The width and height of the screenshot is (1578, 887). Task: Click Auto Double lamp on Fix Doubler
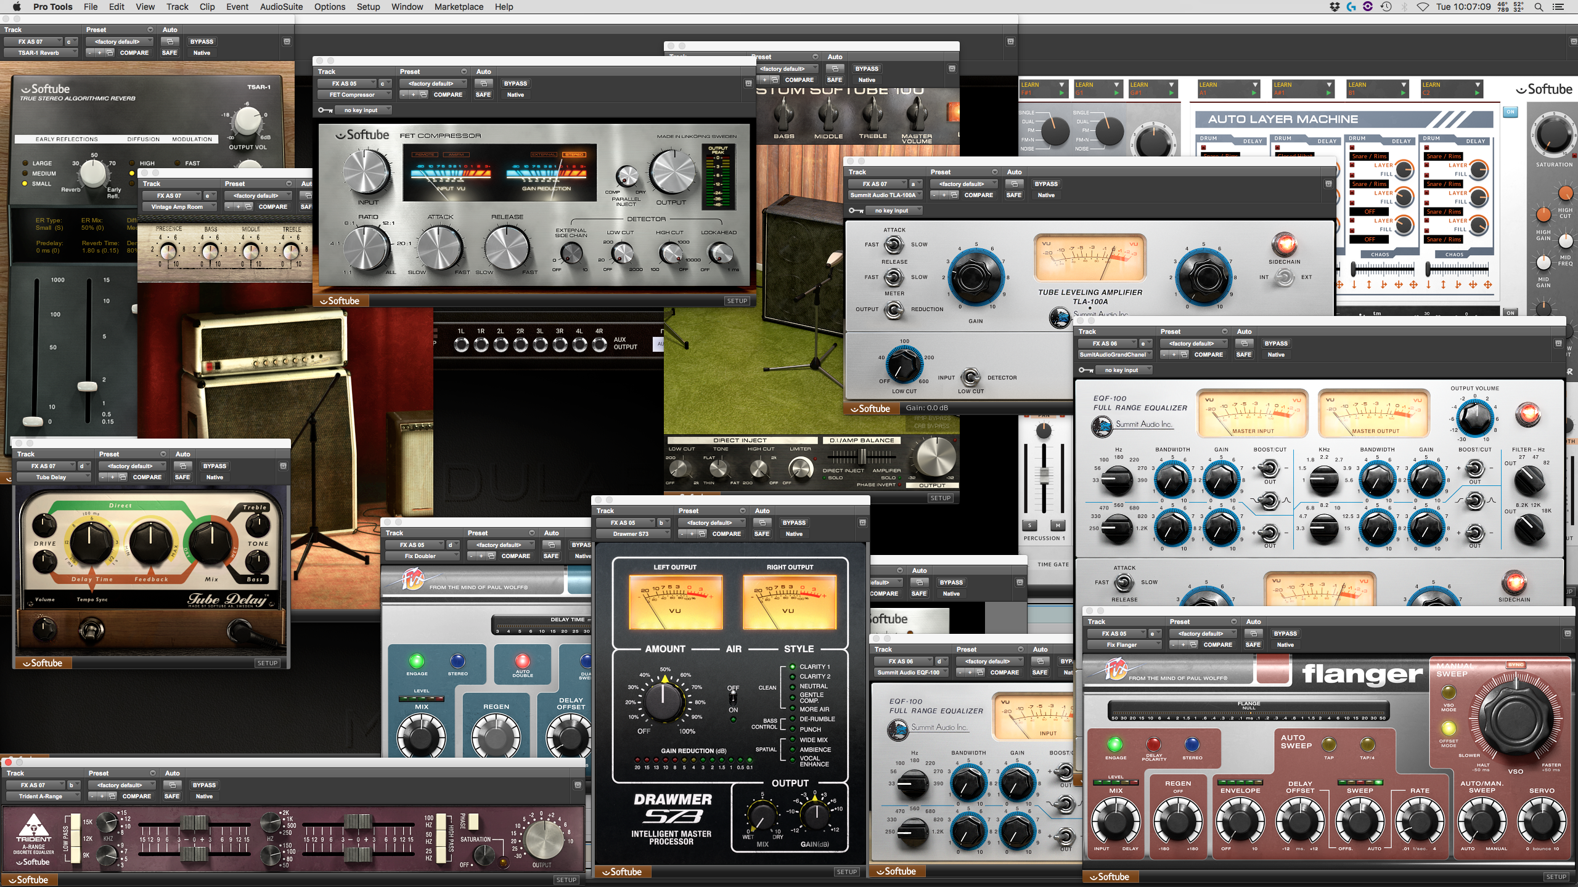point(522,661)
